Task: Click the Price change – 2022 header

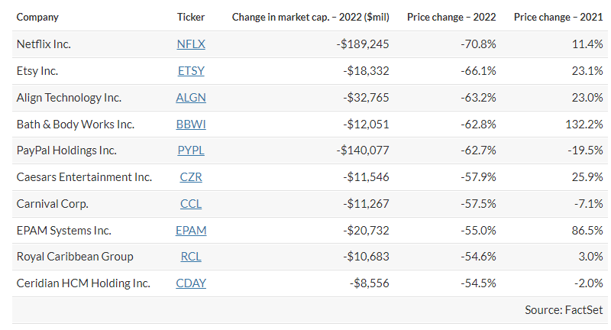Action: click(451, 17)
